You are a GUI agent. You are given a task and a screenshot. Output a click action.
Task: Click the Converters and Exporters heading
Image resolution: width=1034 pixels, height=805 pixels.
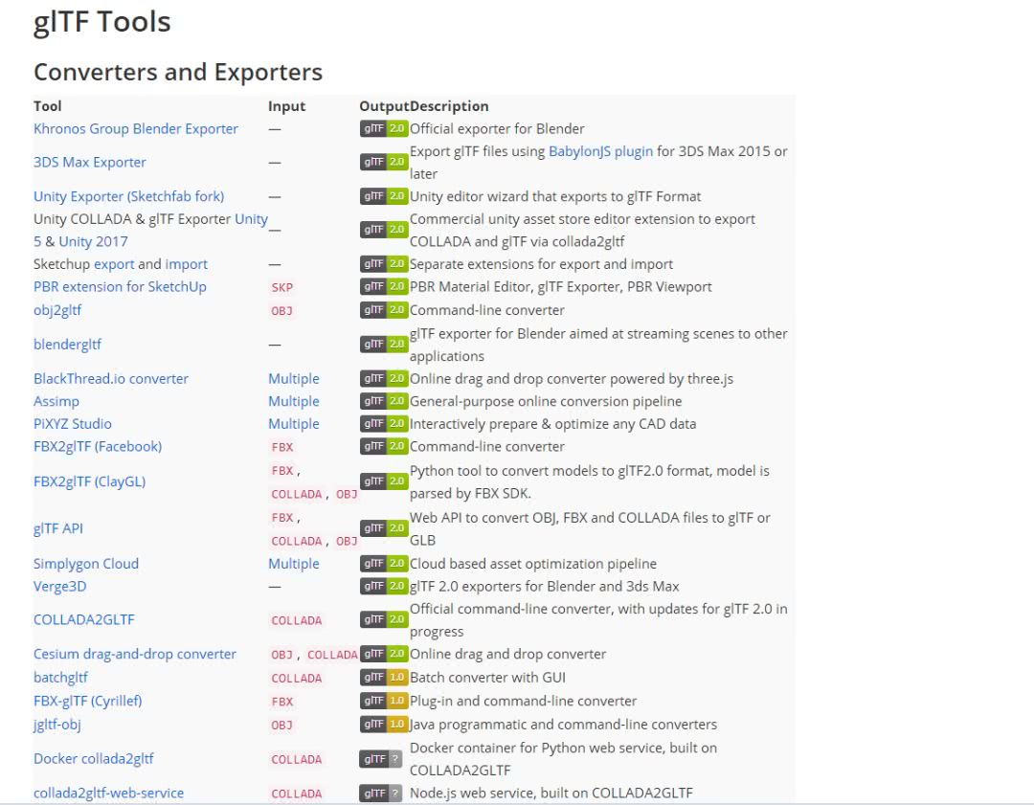click(178, 72)
